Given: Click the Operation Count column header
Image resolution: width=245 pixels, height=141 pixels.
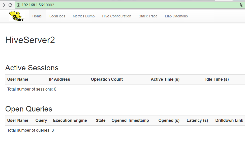Looking at the screenshot, I should tap(107, 79).
